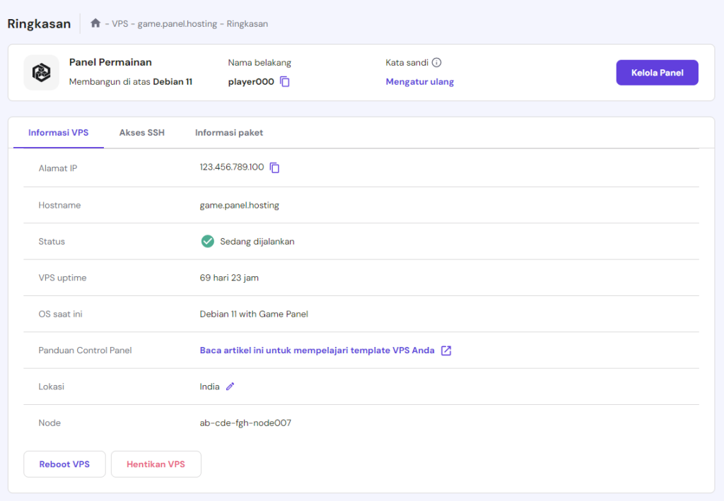Click the Mengatur ulang password link
Viewport: 724px width, 501px height.
[x=420, y=82]
